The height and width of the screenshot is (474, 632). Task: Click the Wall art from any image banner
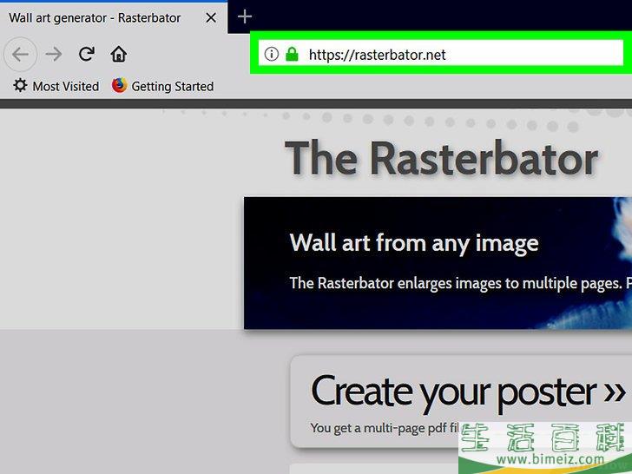click(438, 263)
